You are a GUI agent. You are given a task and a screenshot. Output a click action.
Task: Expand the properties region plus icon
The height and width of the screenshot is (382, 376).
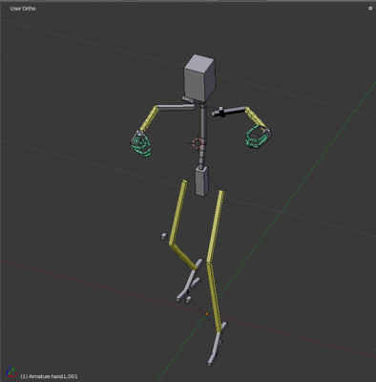click(x=370, y=9)
